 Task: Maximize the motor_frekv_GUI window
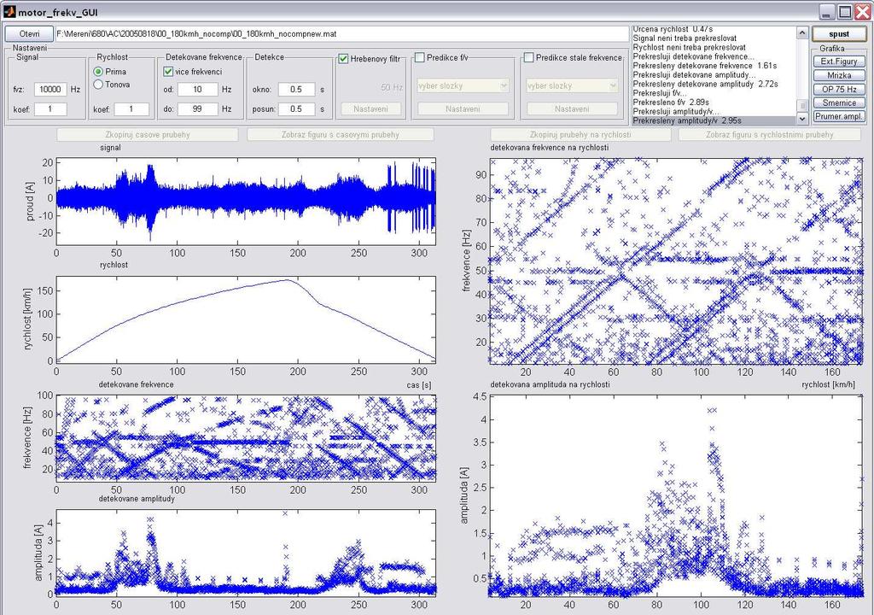pos(845,12)
